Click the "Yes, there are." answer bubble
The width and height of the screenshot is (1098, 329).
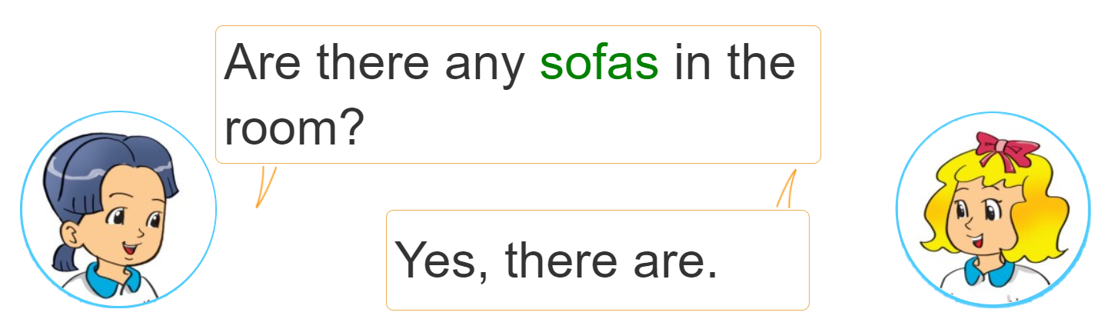point(597,260)
